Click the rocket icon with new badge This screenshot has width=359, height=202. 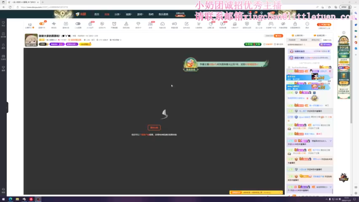pyautogui.click(x=90, y=24)
